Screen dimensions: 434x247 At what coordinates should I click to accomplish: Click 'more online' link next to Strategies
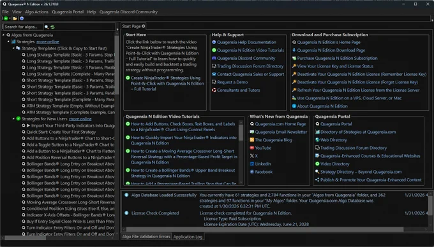[48, 41]
